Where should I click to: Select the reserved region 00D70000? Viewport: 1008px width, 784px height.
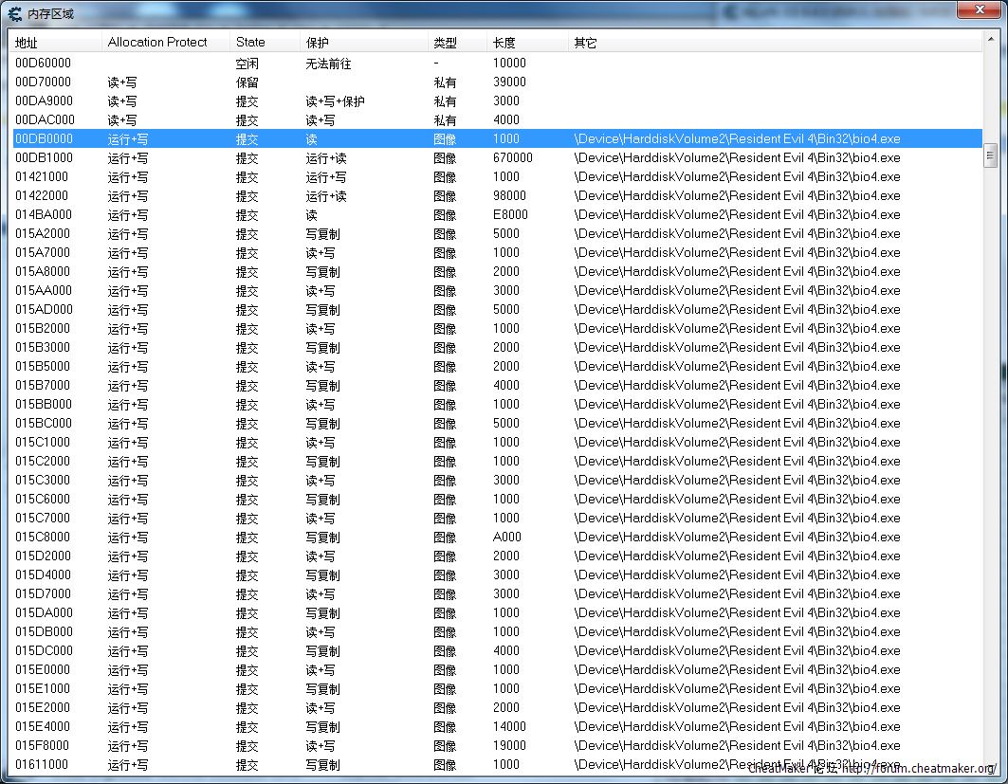point(44,82)
